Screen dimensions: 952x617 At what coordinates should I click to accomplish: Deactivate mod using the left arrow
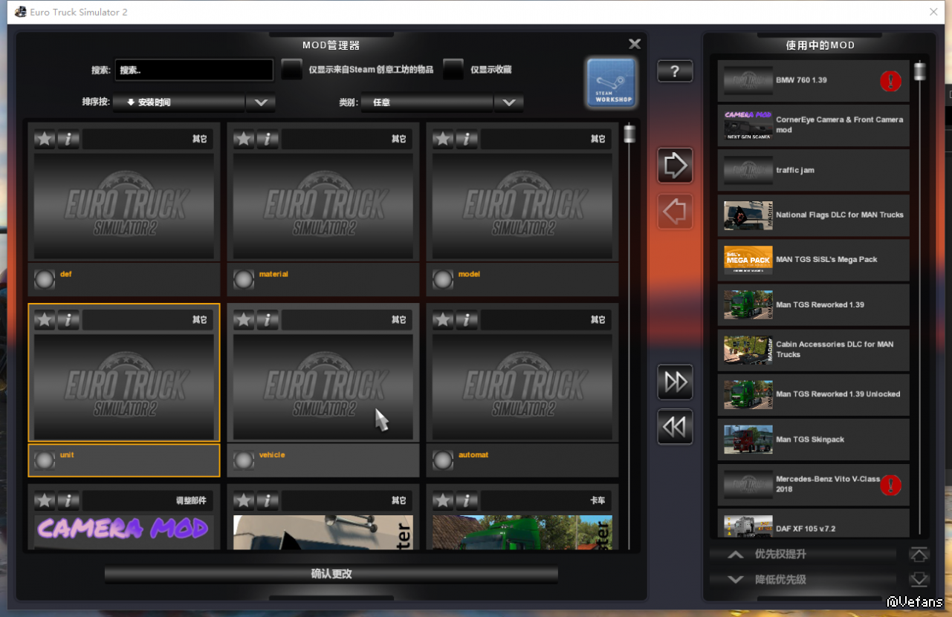coord(675,212)
